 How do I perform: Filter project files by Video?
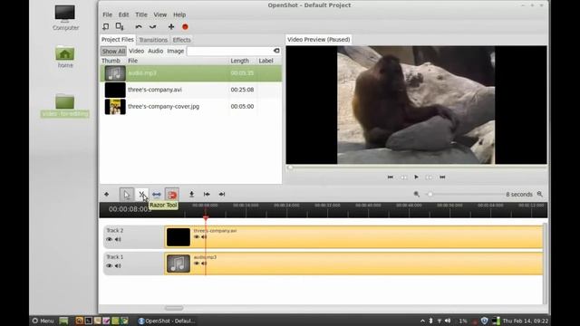[136, 51]
